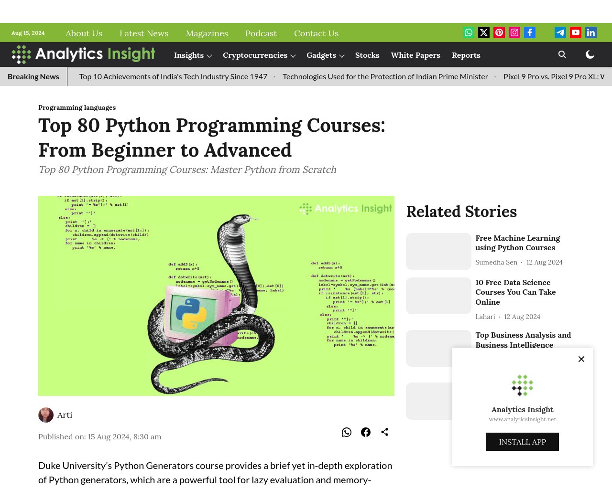Click the 'Related Stories' heading
Screen dimensions: 612x489
(x=461, y=212)
